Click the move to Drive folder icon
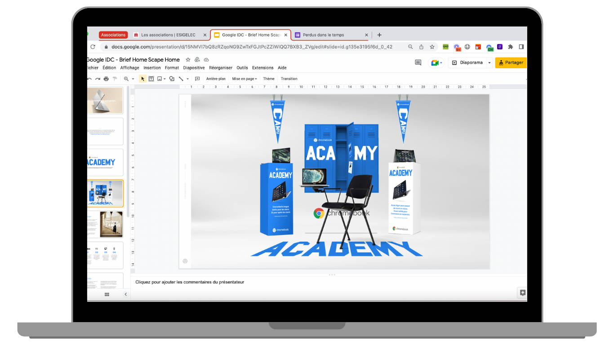Viewport: 614px width, 345px height. (x=197, y=60)
